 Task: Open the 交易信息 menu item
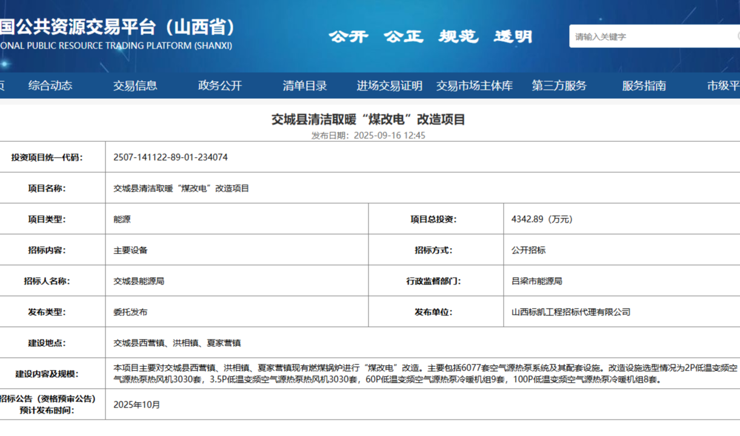click(135, 86)
